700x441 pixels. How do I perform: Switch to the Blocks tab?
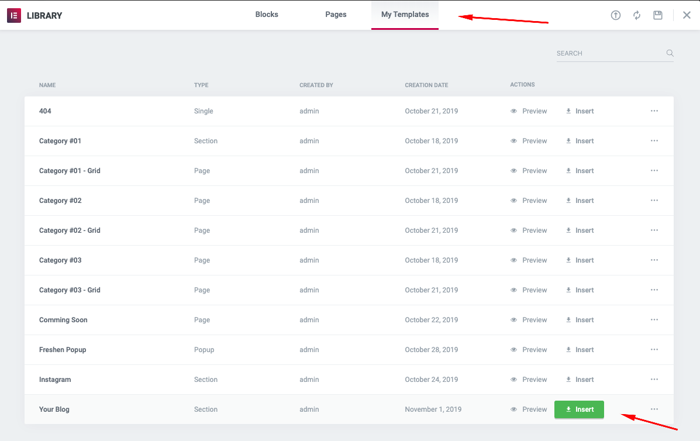pyautogui.click(x=267, y=15)
